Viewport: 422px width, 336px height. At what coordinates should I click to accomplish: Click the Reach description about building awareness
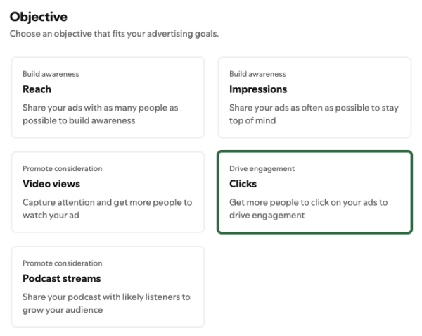pyautogui.click(x=101, y=114)
